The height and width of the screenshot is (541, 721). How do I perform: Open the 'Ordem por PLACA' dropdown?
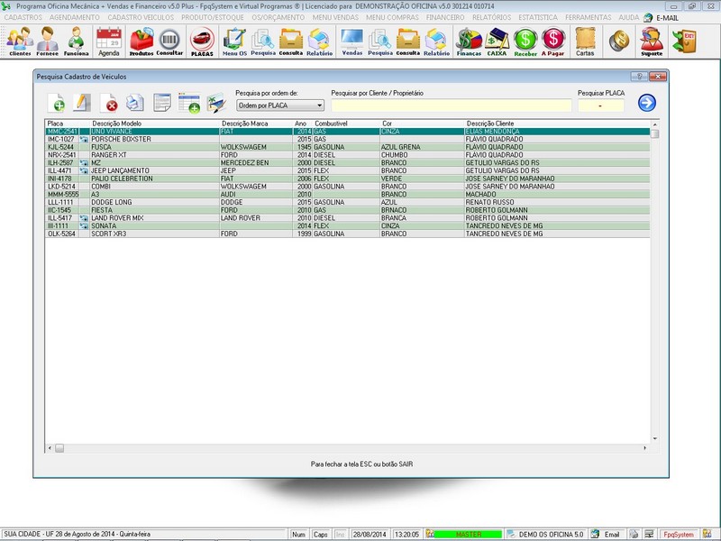280,105
